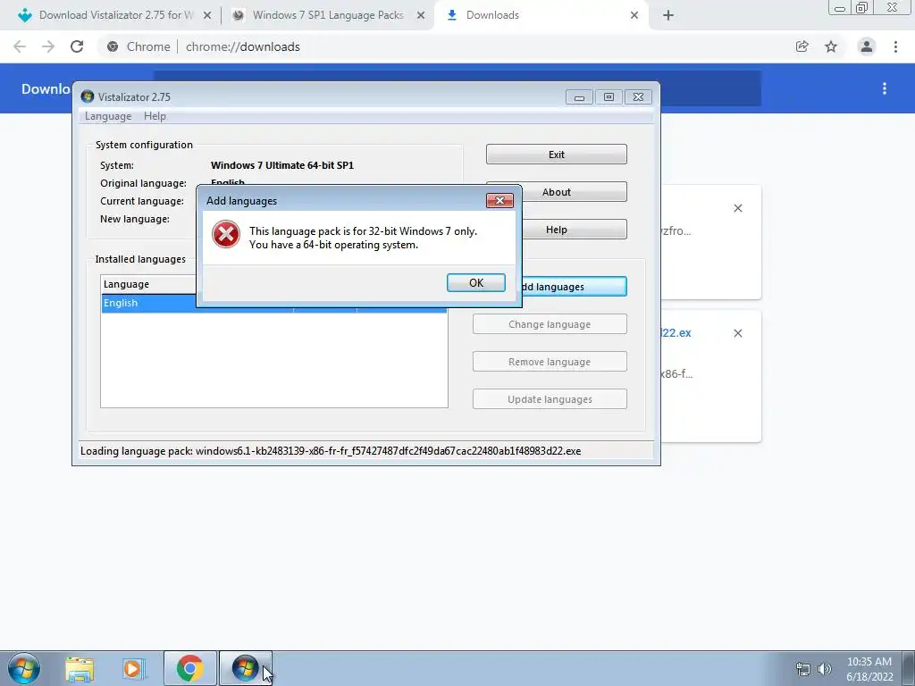Click the volume tray icon
915x686 pixels.
[x=824, y=669]
